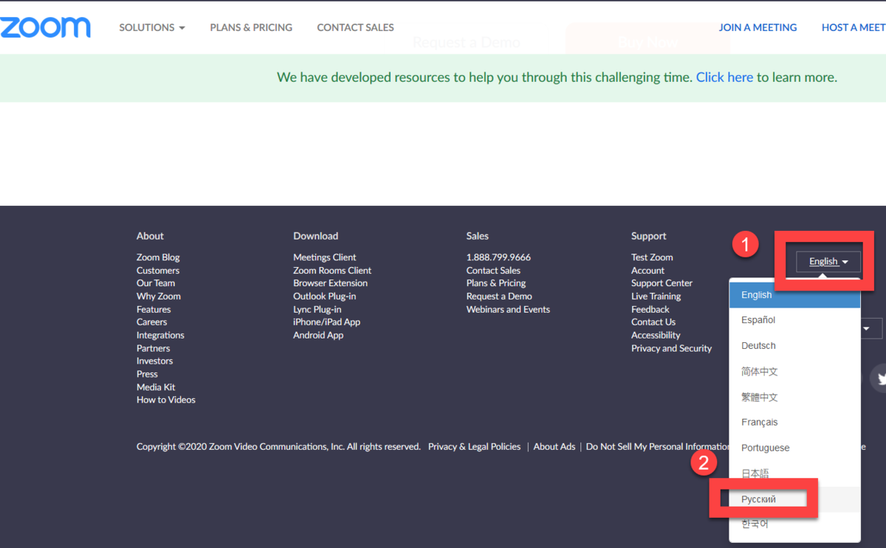Open the English language dropdown
This screenshot has height=548, width=886.
click(828, 262)
